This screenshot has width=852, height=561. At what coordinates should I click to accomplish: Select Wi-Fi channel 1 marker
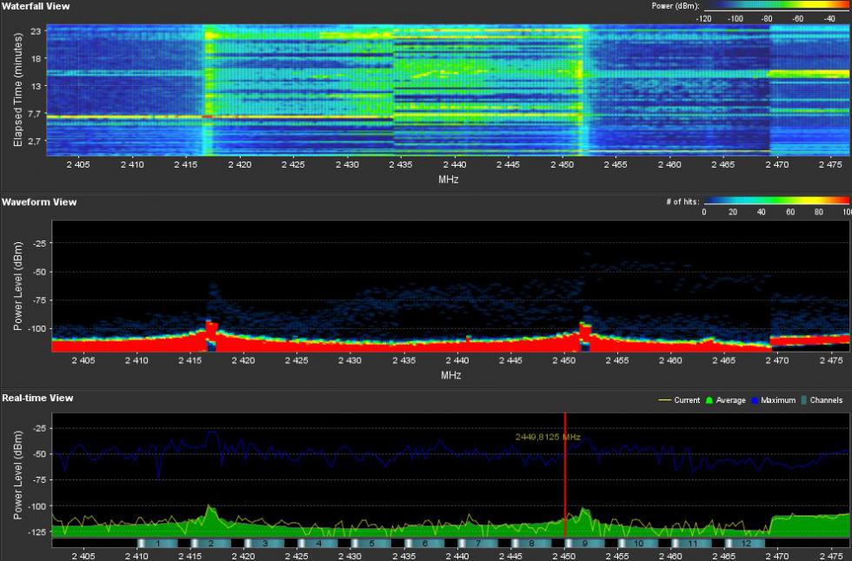point(157,543)
